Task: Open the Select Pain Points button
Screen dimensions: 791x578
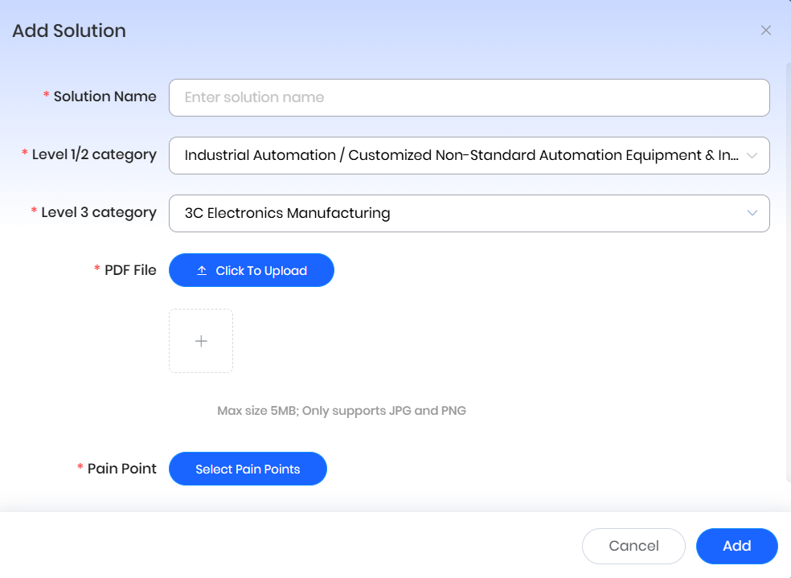Action: coord(248,469)
